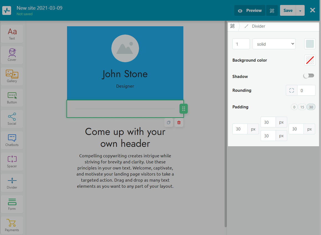
Task: Add a Text element from sidebar
Action: pyautogui.click(x=12, y=34)
